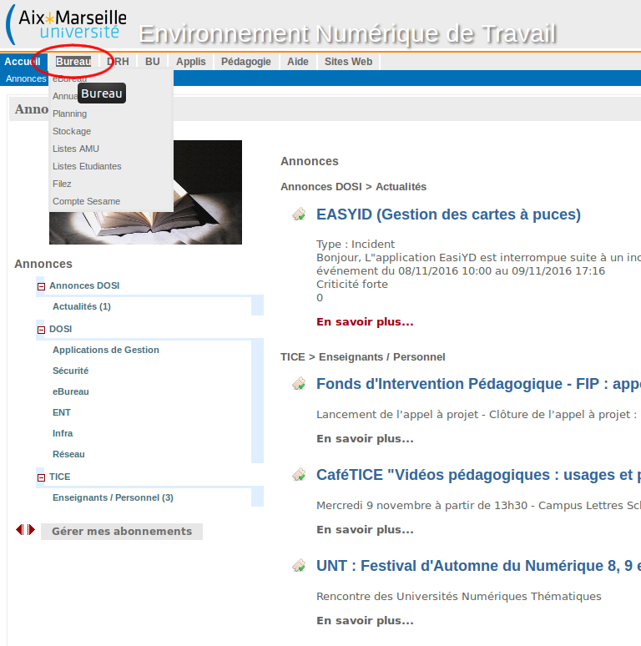Click the right red arrow icon

click(x=31, y=530)
